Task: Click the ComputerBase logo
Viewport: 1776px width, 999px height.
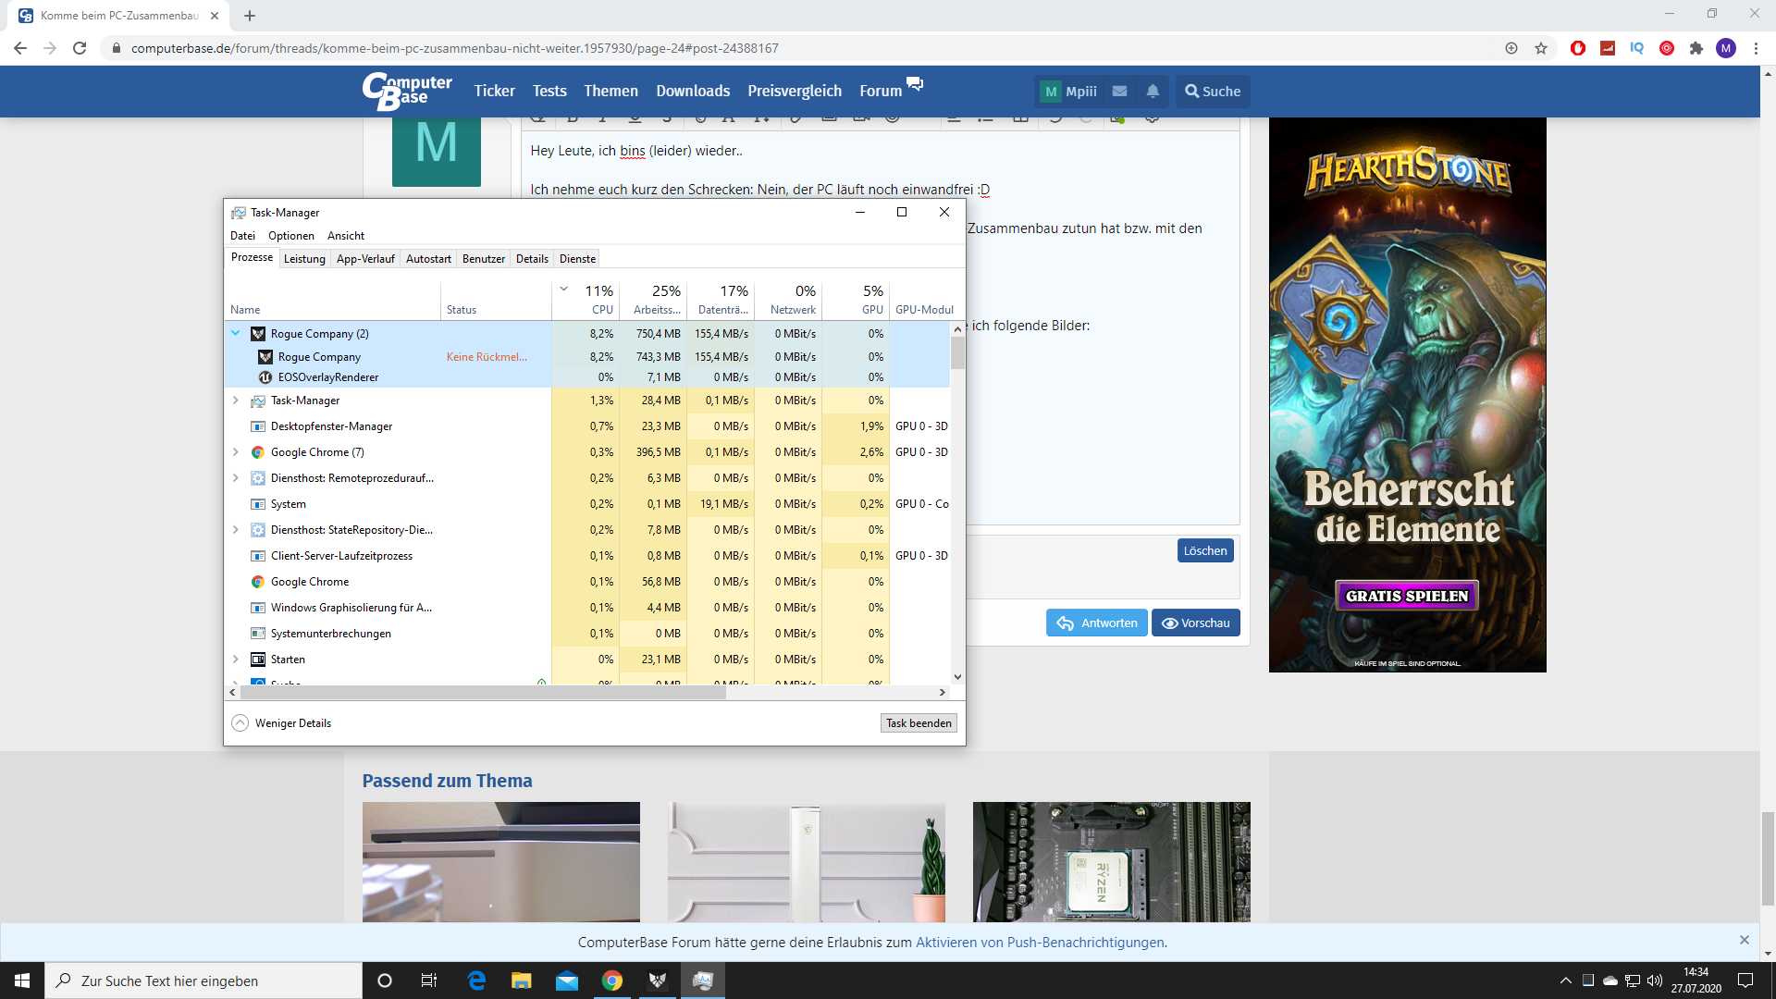Action: pos(407,91)
